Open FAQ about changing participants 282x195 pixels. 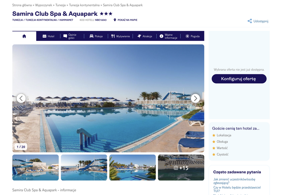tap(234, 181)
